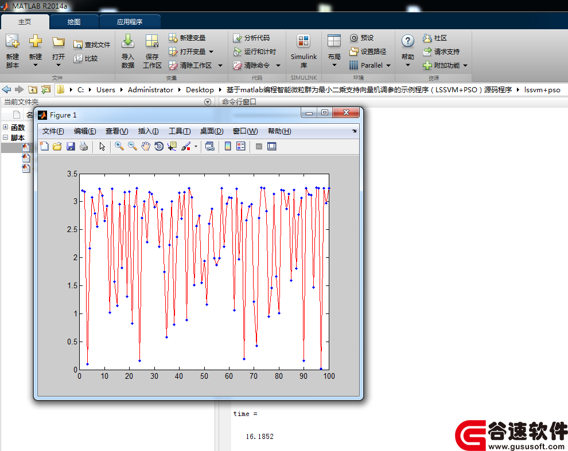Open the 窗口(W) menu in Figure 1
The image size is (568, 451).
pos(245,131)
